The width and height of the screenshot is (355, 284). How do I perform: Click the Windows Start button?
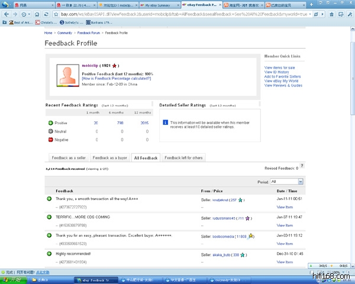(x=12, y=279)
